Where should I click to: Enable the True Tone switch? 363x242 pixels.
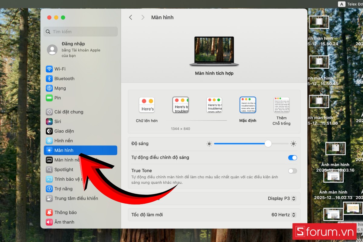tap(293, 171)
